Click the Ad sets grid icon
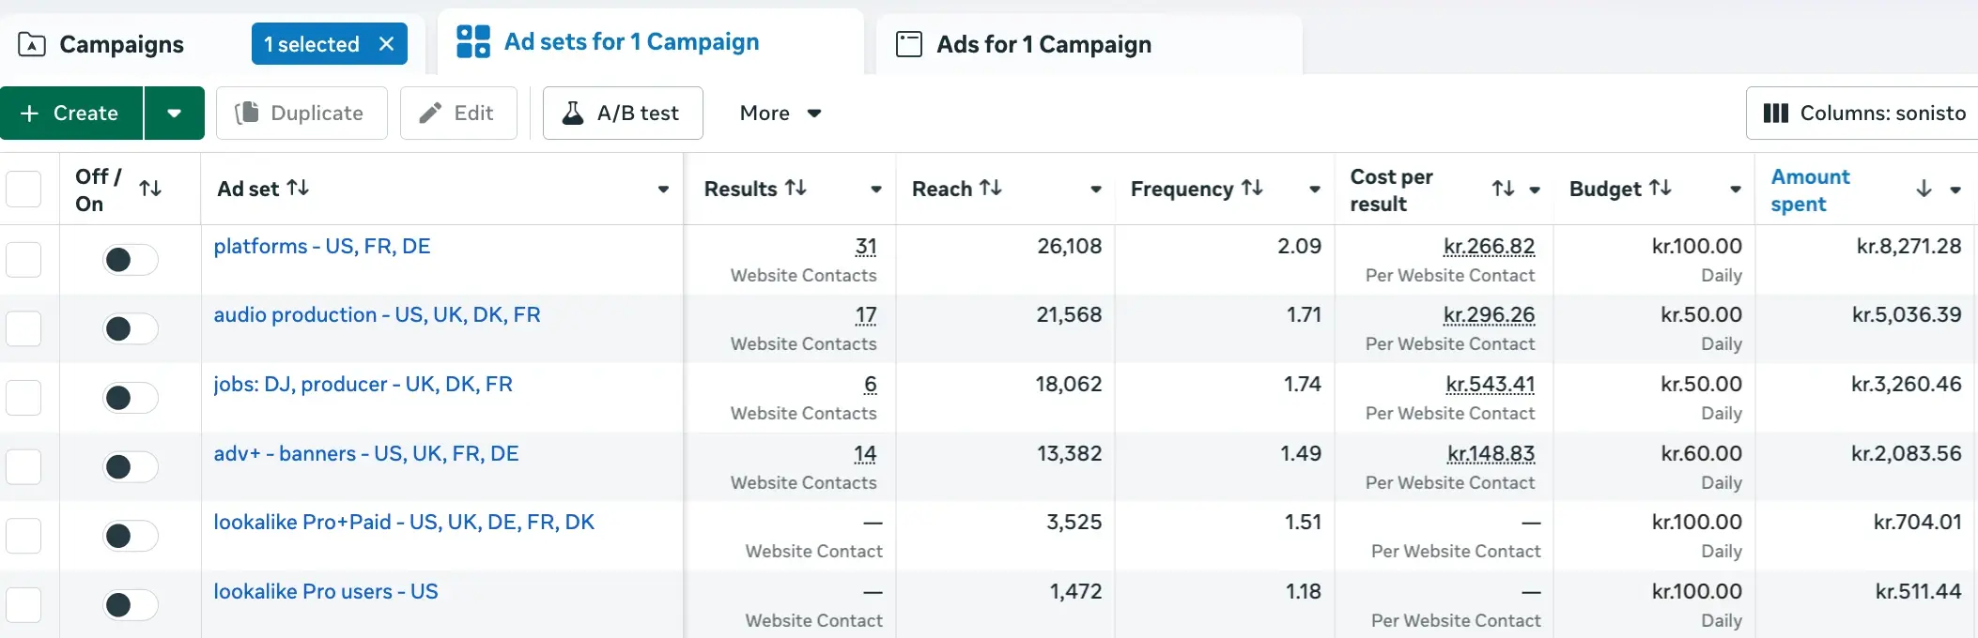This screenshot has width=1978, height=638. click(x=473, y=42)
